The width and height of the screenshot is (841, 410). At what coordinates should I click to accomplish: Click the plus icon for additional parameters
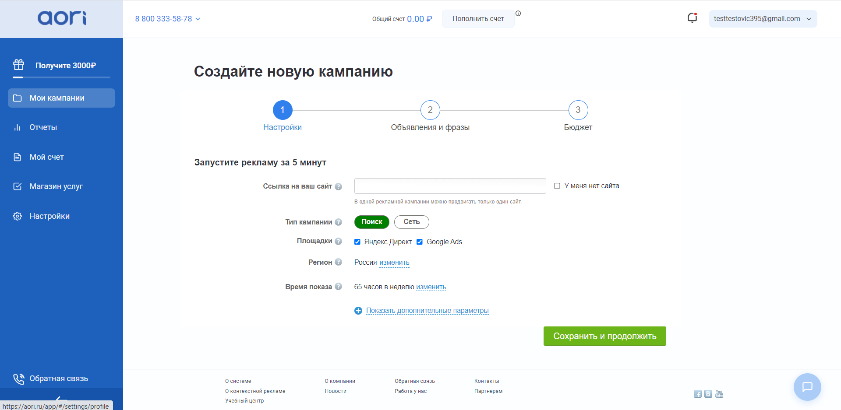pyautogui.click(x=358, y=311)
